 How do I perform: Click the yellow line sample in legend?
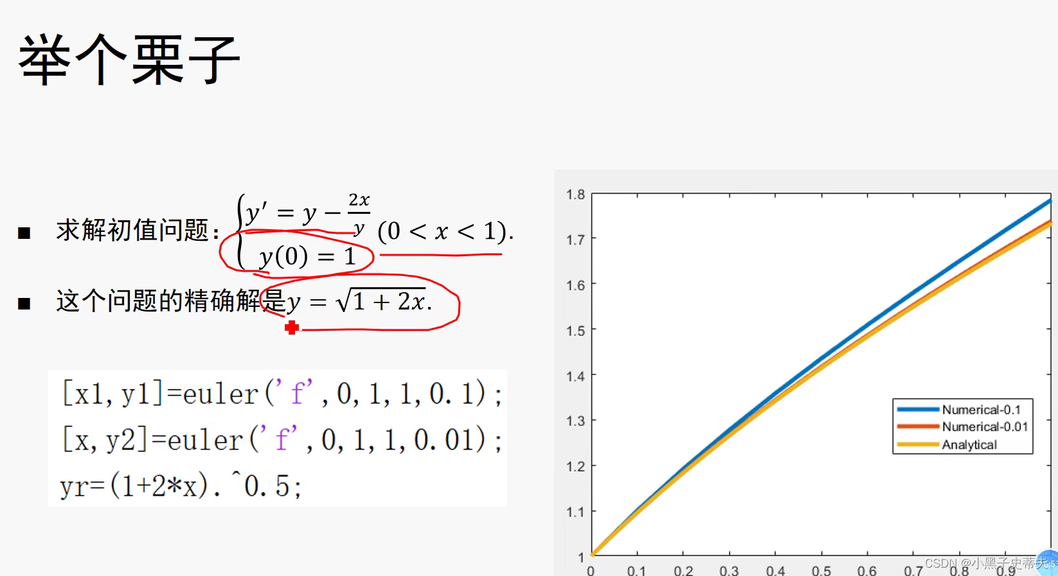(918, 444)
